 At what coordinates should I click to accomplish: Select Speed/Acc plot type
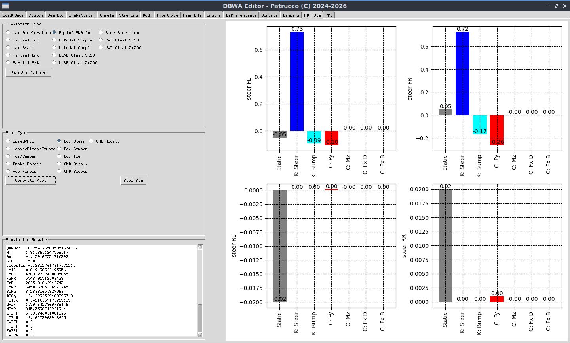tap(20, 141)
